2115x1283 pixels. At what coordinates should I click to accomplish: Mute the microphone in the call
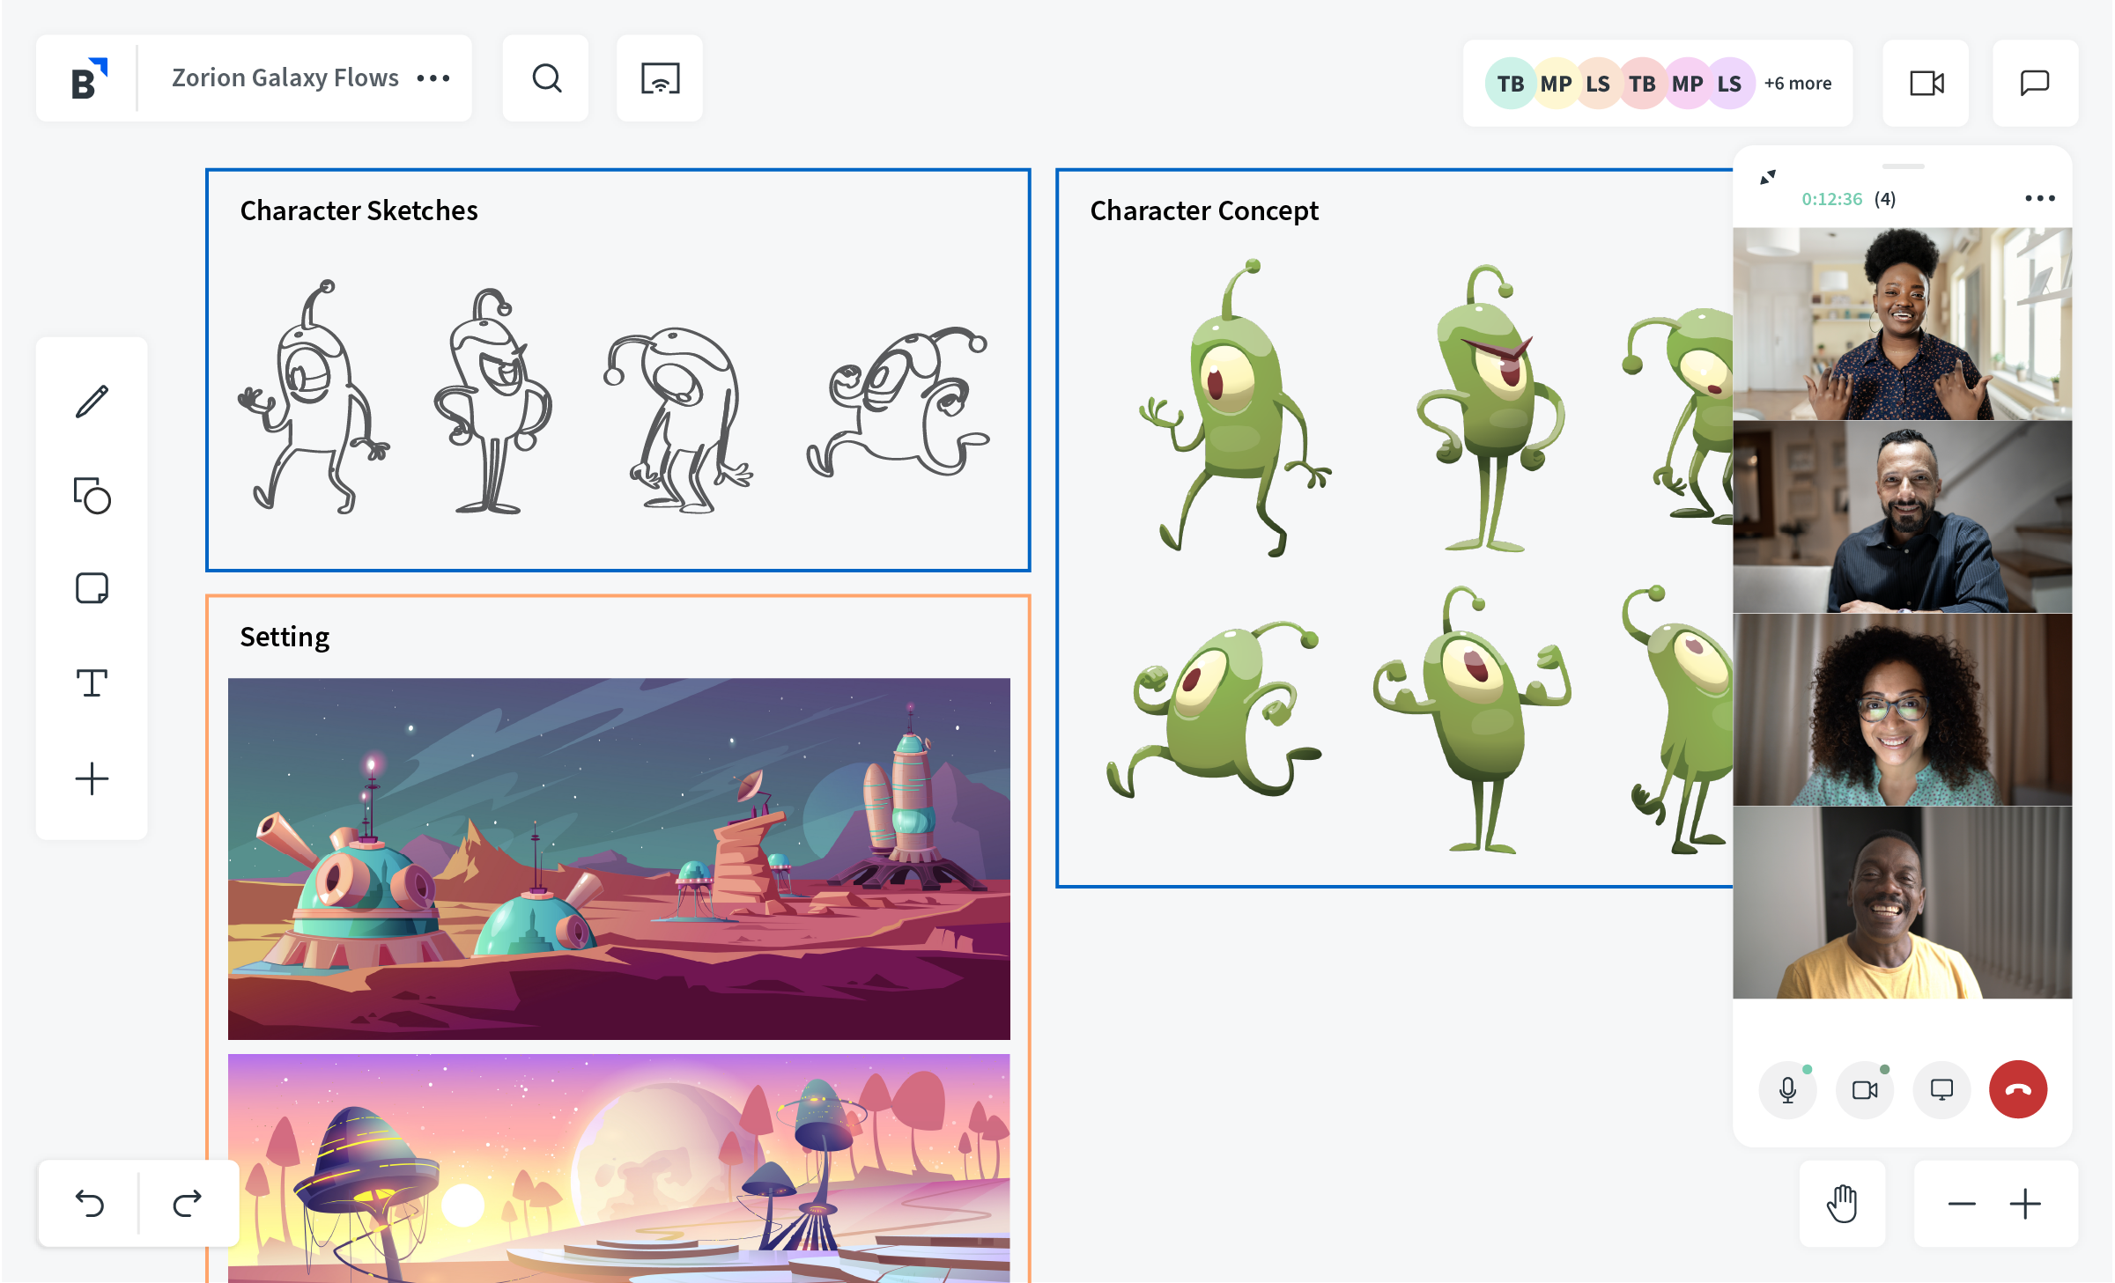pyautogui.click(x=1787, y=1089)
